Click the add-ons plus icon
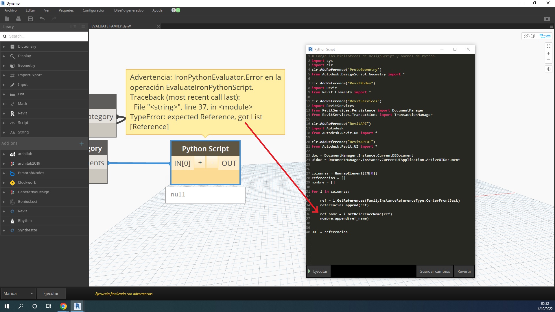This screenshot has width=555, height=312. [x=81, y=143]
